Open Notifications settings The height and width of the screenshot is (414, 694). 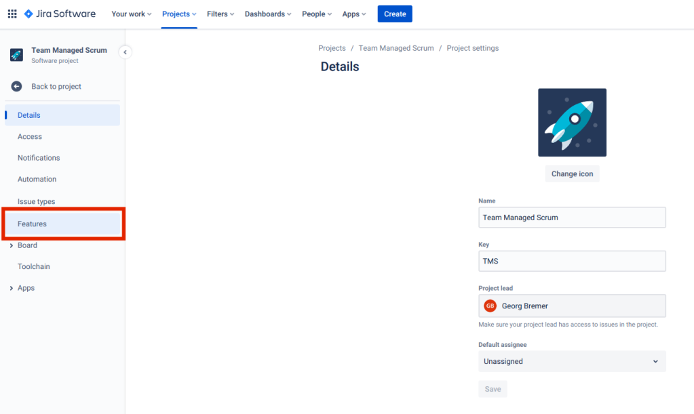click(x=62, y=158)
